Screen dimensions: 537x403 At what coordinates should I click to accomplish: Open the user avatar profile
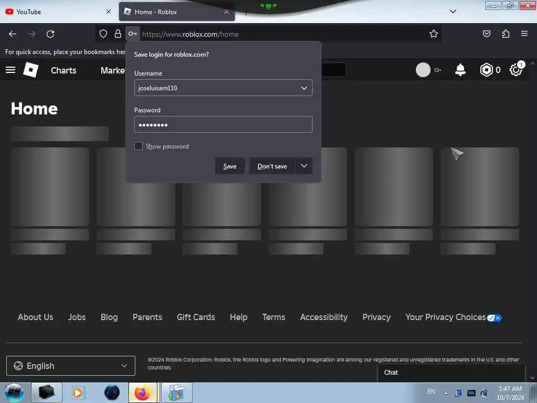[x=423, y=70]
